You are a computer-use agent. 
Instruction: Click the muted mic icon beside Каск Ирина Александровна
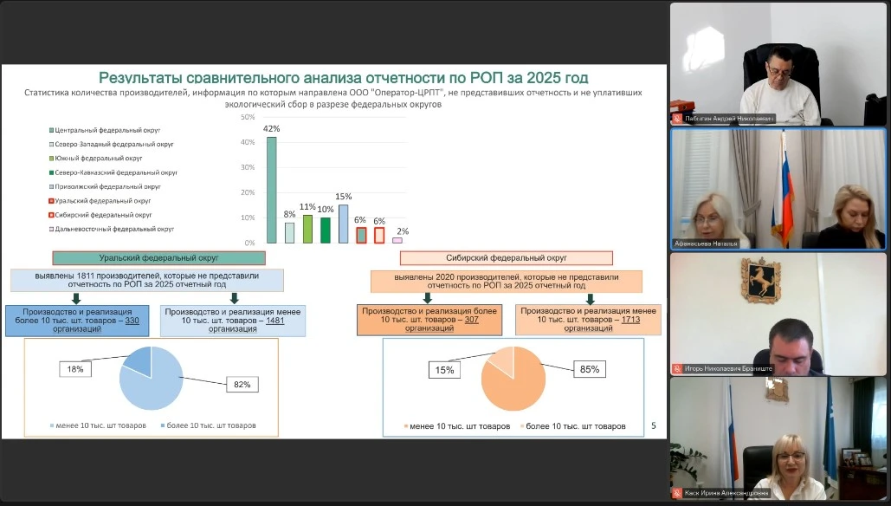(677, 493)
